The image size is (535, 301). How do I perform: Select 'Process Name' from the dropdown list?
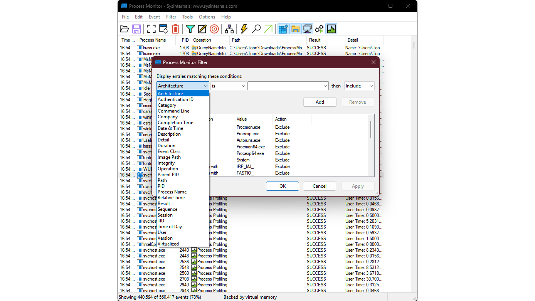click(172, 192)
